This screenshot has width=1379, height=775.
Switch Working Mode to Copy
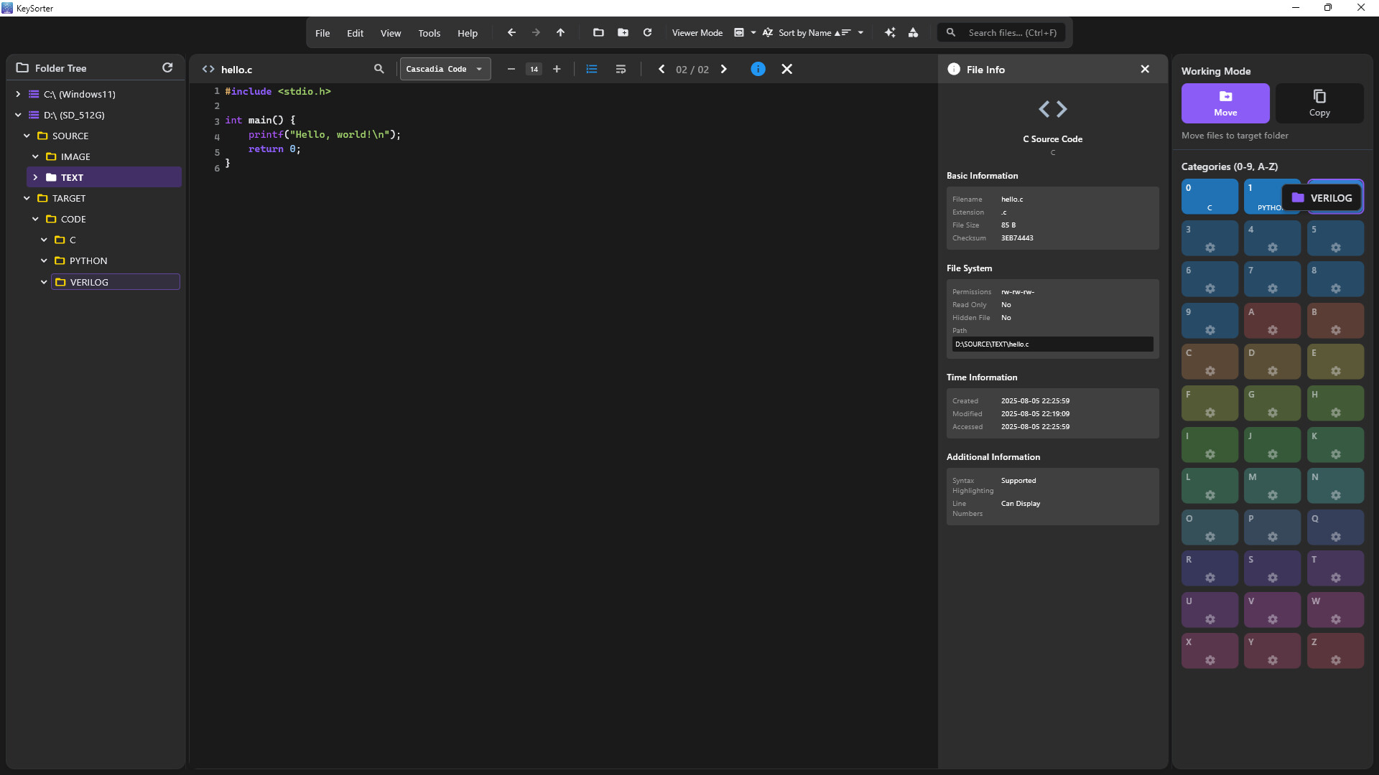(x=1319, y=103)
